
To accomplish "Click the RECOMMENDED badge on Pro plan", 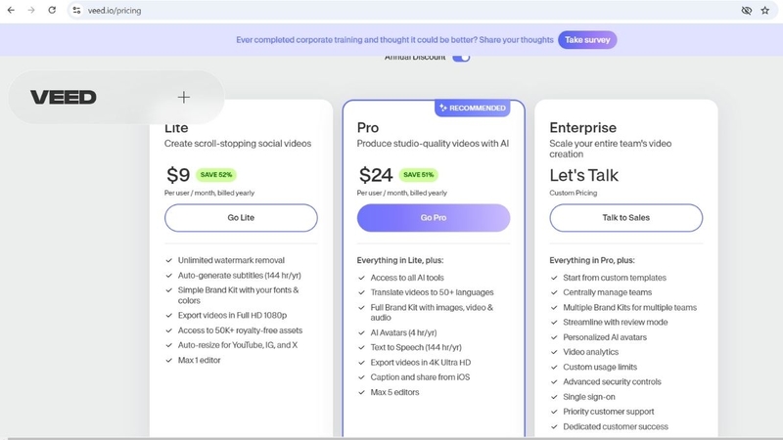I will [473, 109].
